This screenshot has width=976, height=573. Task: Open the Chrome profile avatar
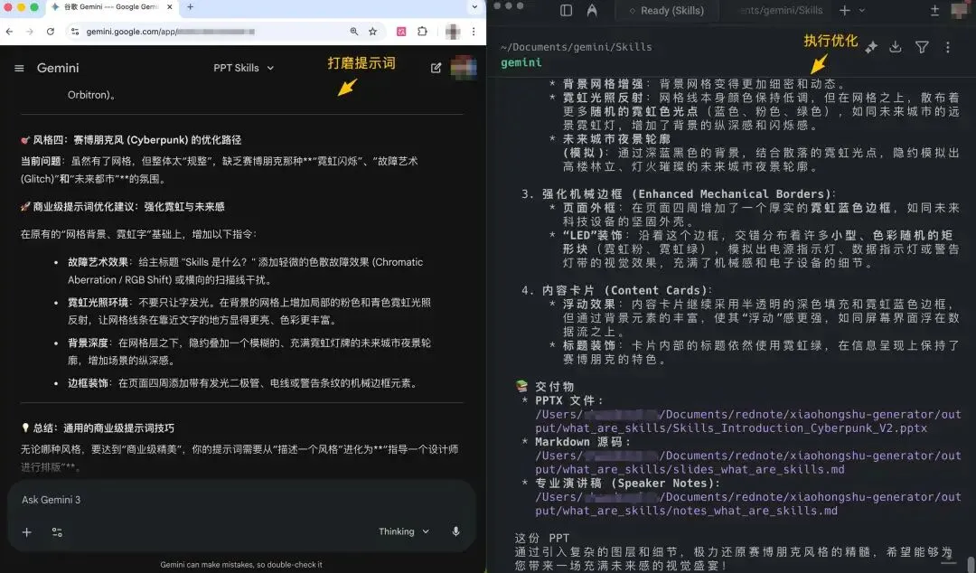click(x=453, y=31)
